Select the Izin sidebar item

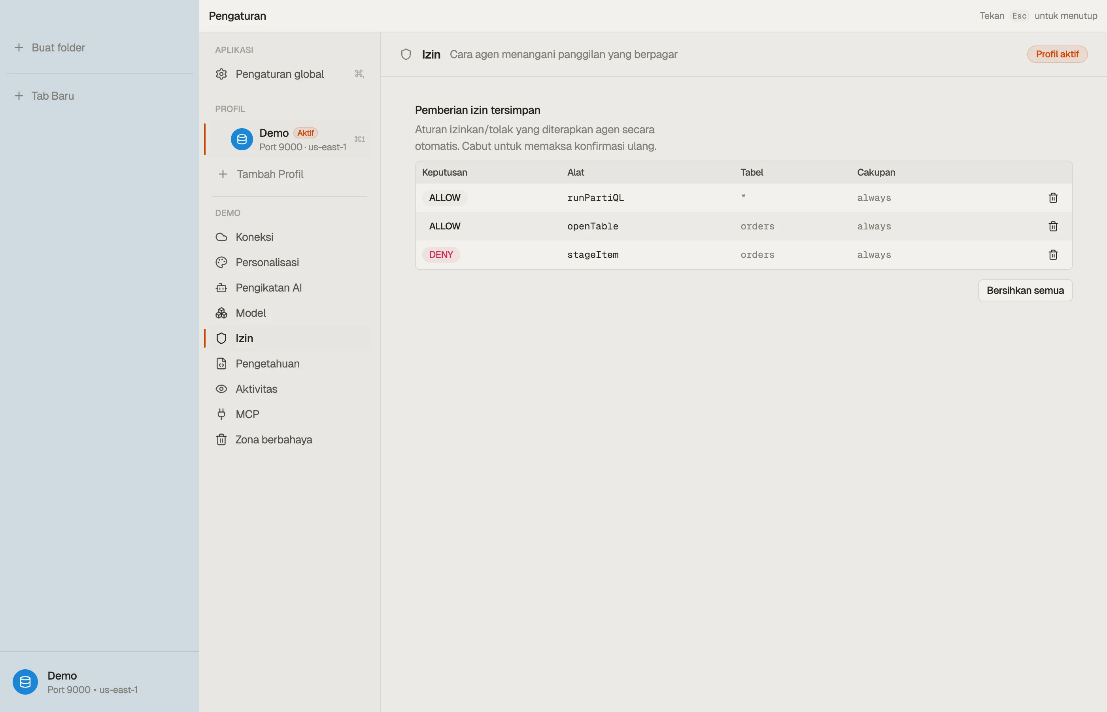[289, 339]
